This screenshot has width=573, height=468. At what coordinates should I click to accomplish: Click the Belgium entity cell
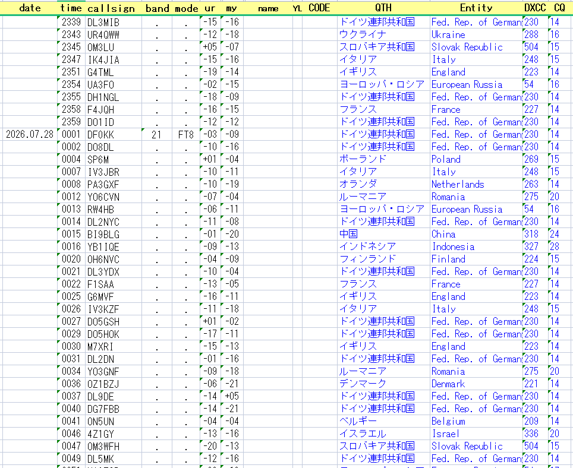point(476,421)
